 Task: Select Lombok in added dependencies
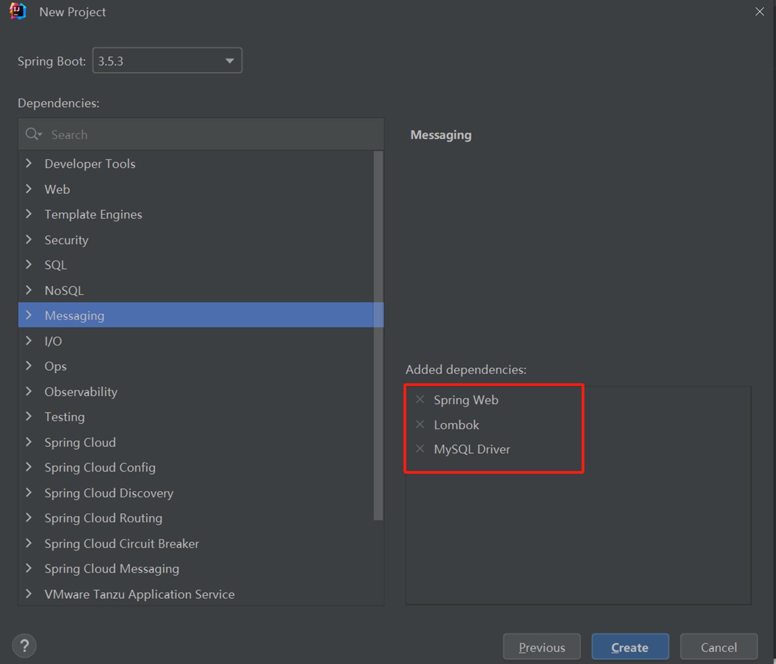456,425
